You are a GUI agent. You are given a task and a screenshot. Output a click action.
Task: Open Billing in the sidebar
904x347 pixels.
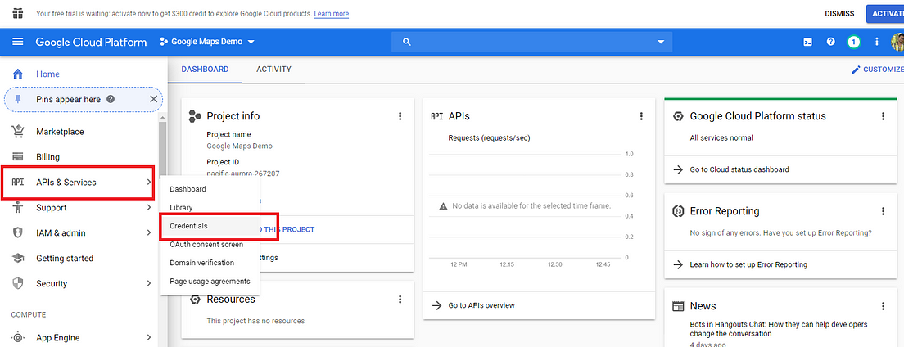pos(47,157)
